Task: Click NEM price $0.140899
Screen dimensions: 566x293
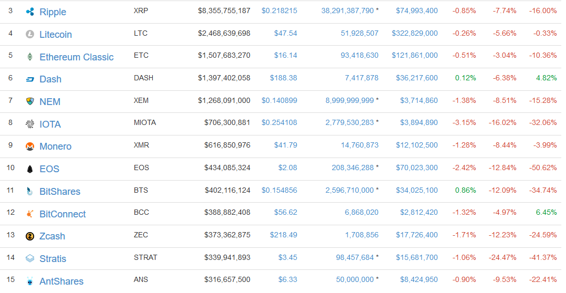Action: coord(279,100)
